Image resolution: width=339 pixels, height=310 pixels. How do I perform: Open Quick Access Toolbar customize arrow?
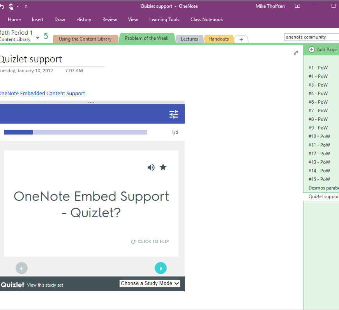(x=26, y=6)
